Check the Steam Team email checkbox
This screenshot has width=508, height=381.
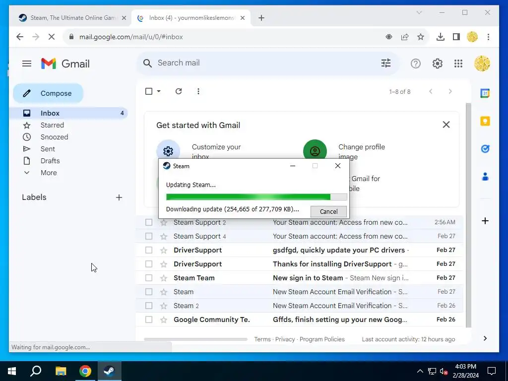click(149, 278)
